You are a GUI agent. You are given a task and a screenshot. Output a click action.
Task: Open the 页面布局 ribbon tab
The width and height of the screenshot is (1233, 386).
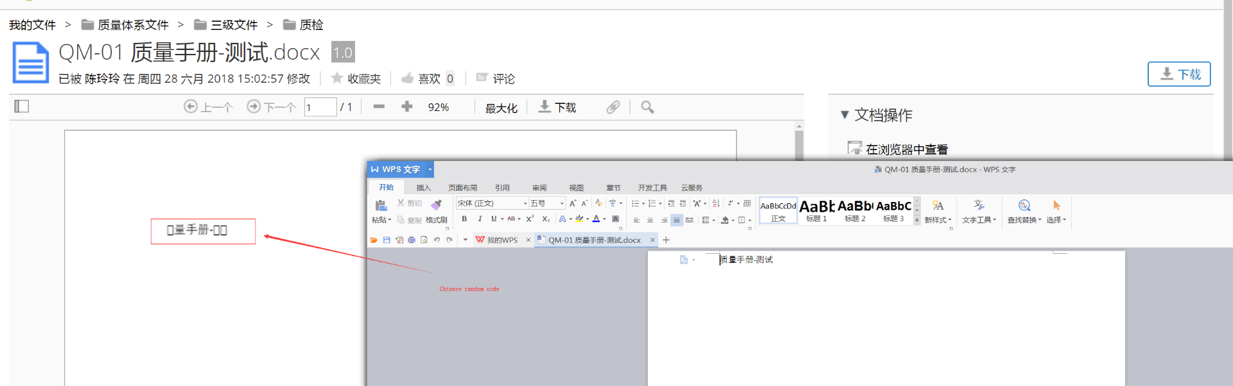462,188
